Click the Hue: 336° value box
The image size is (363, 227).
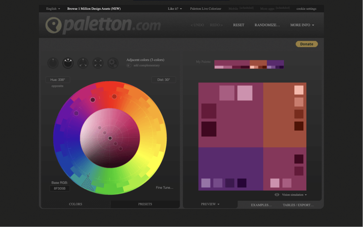pyautogui.click(x=58, y=80)
